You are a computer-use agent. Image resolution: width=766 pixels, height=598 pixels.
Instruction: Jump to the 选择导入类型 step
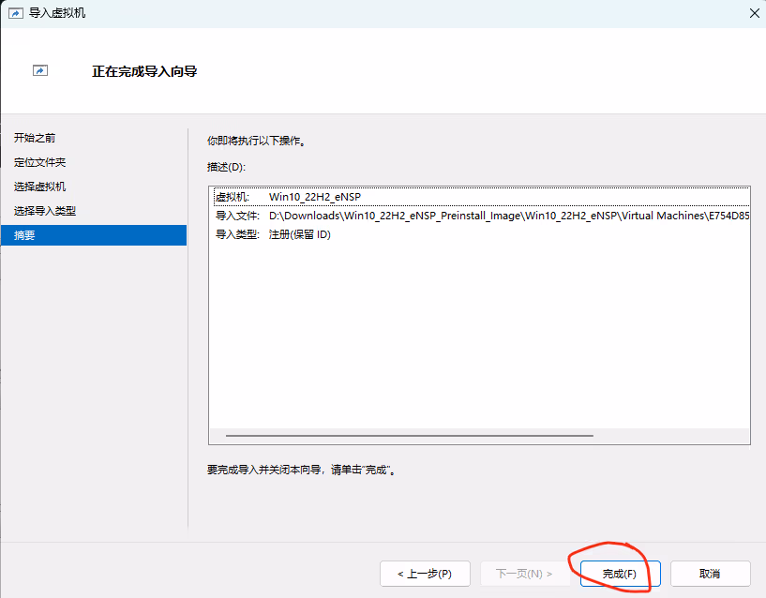click(x=45, y=211)
